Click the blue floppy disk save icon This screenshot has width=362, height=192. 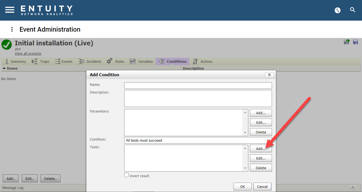[355, 42]
